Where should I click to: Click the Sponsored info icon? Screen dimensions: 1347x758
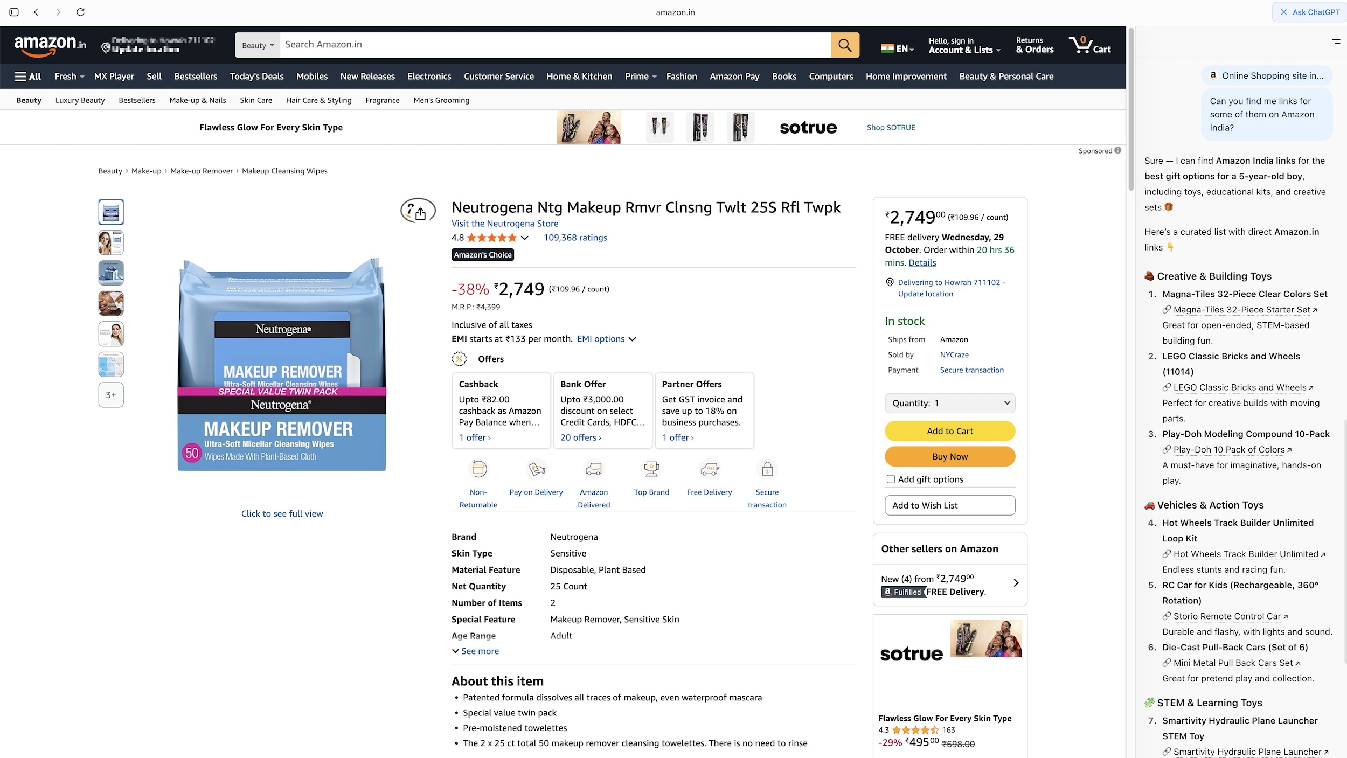point(1117,150)
